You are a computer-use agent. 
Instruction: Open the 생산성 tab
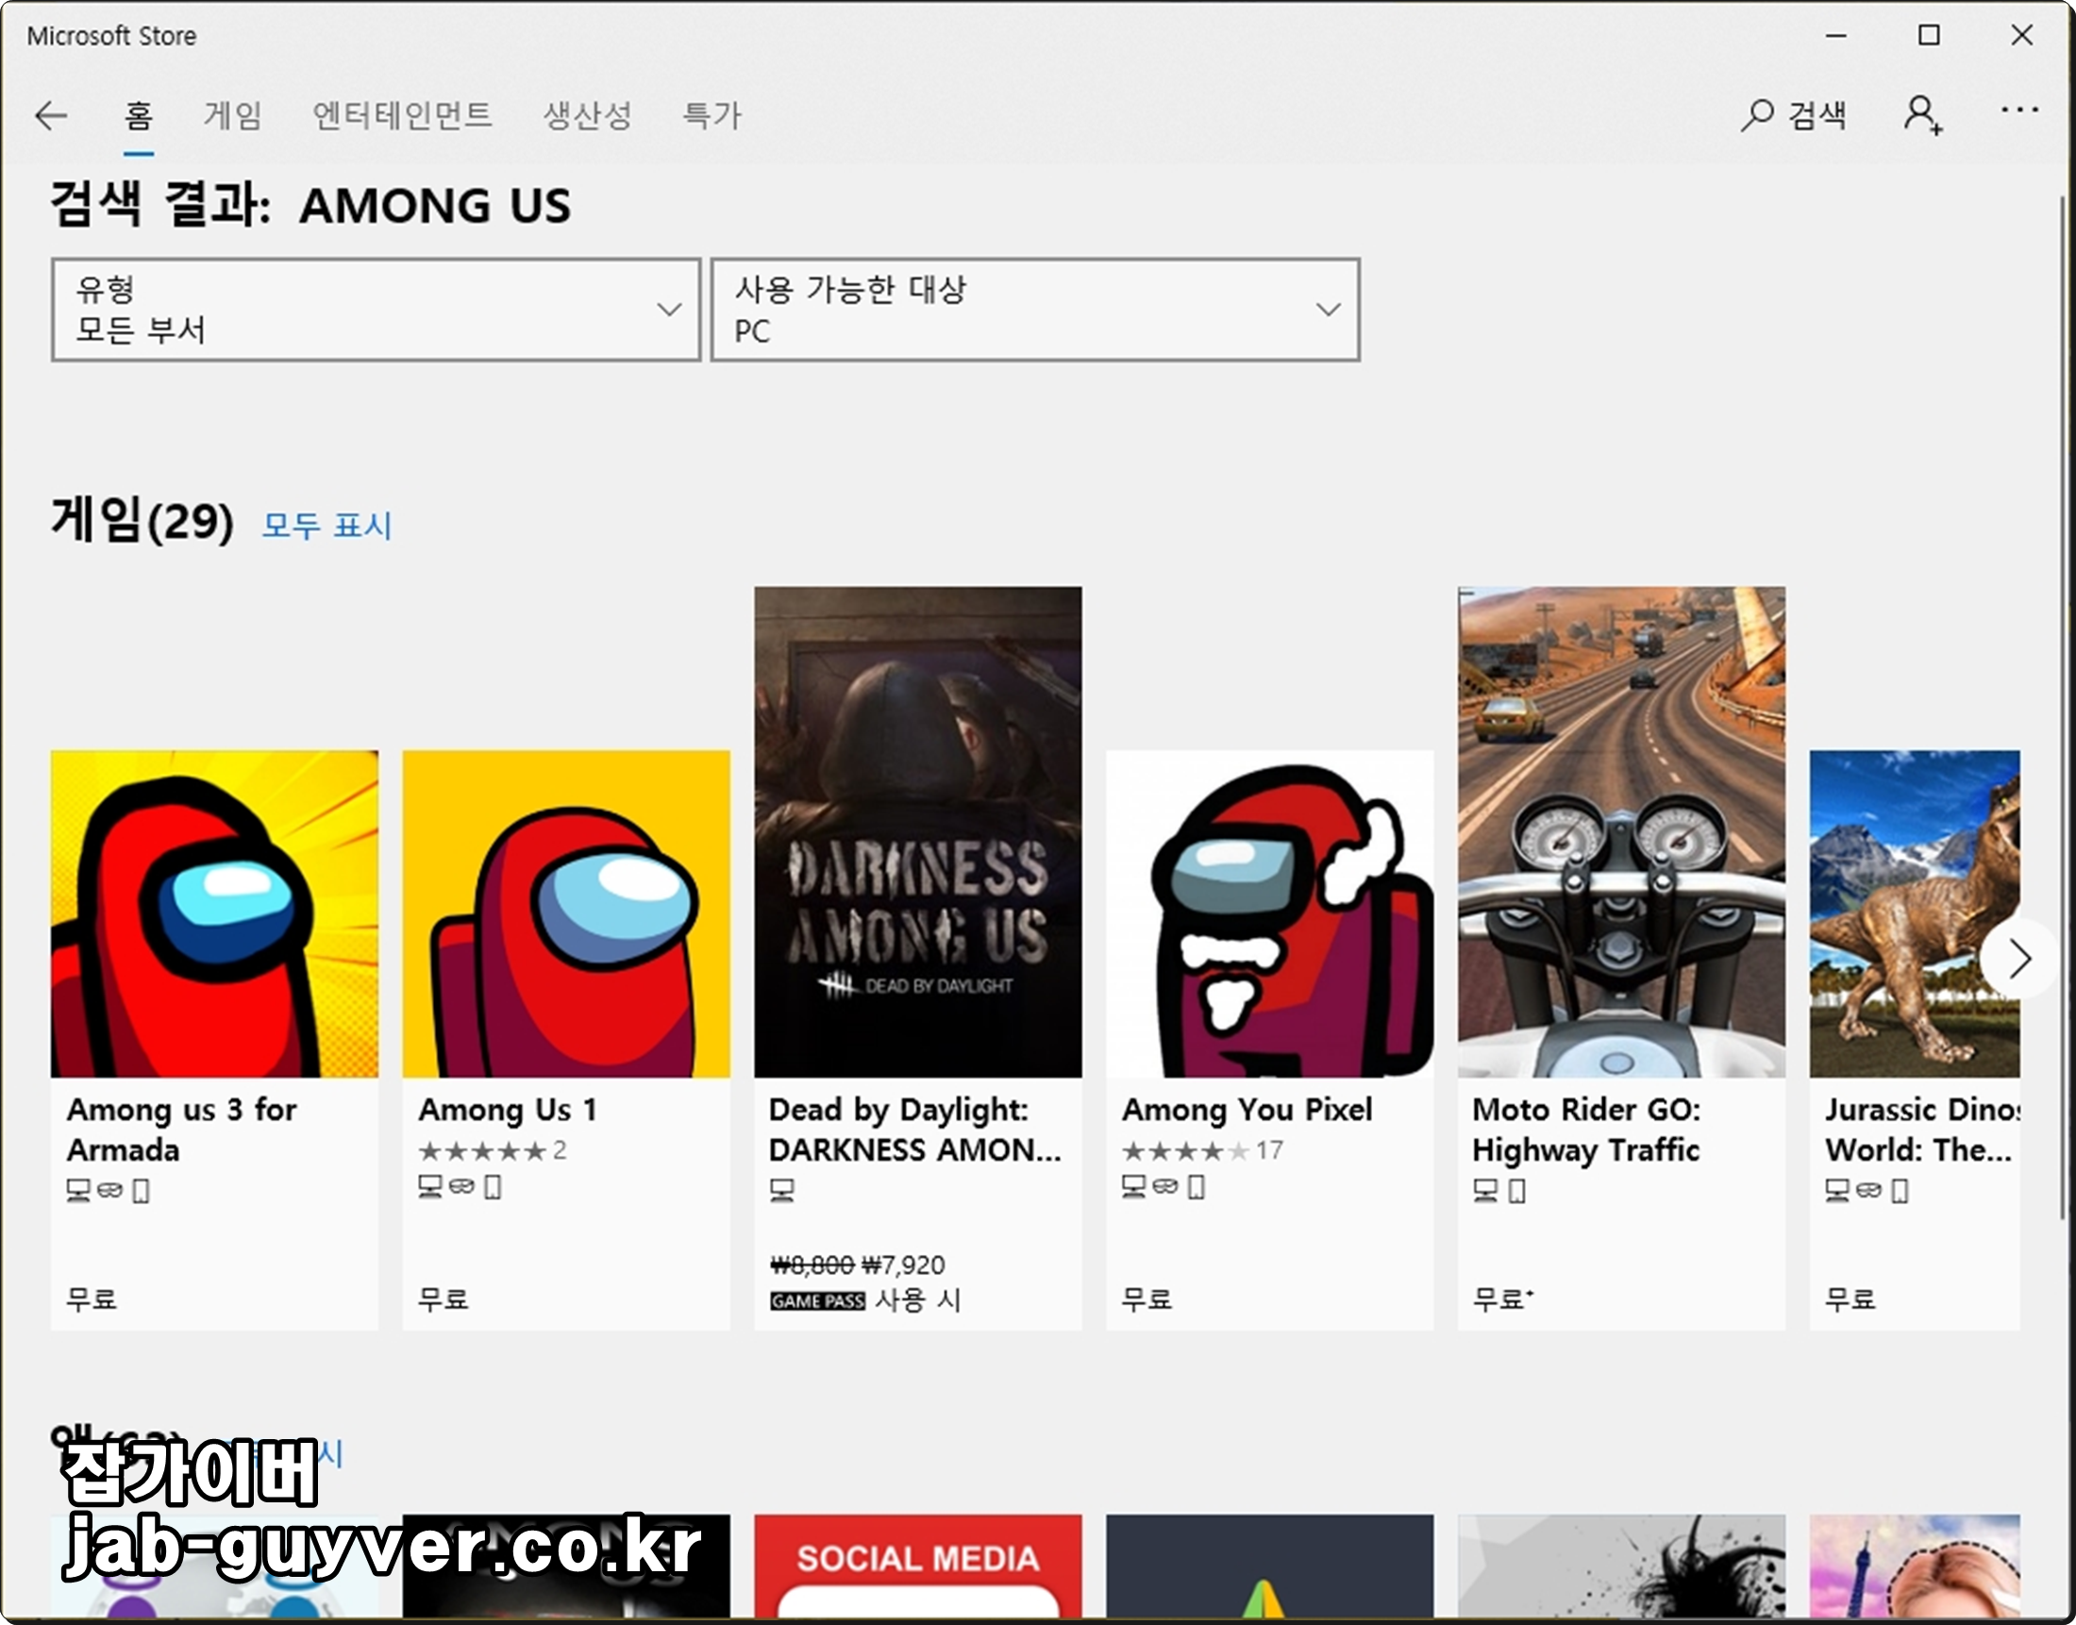(x=587, y=116)
